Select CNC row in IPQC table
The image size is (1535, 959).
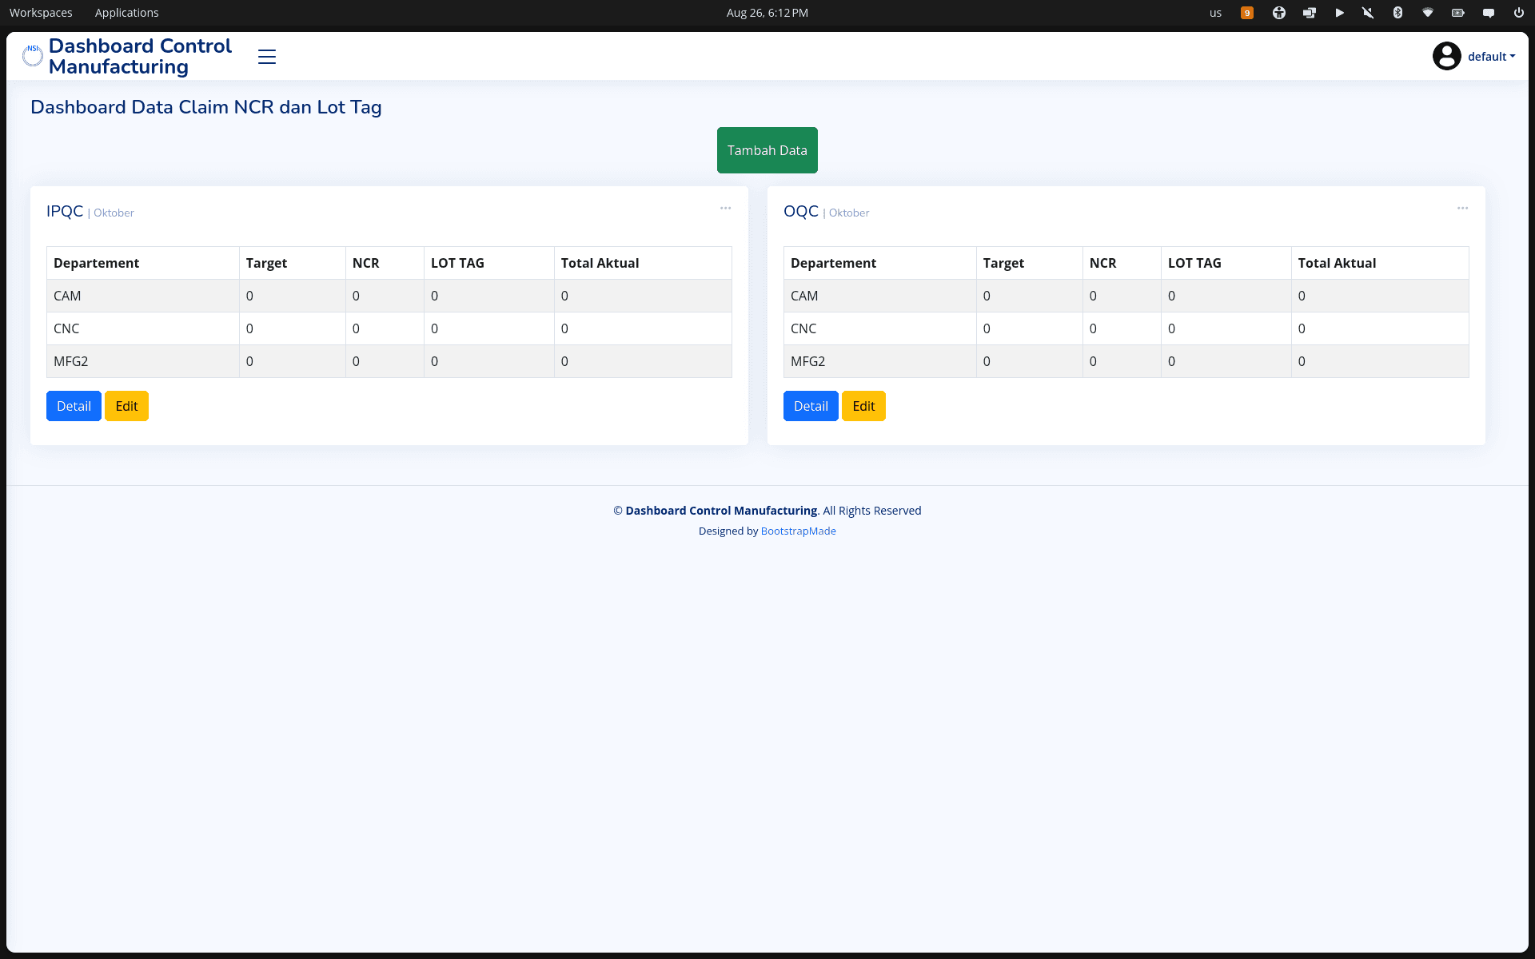(389, 328)
